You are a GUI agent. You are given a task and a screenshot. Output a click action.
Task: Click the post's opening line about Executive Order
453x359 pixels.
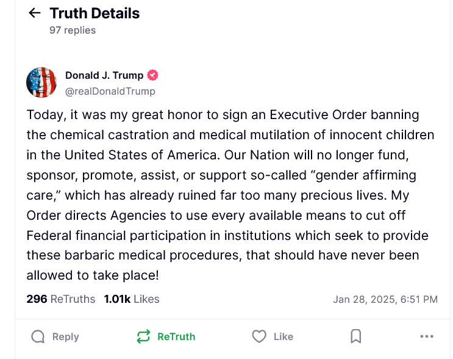coord(223,115)
